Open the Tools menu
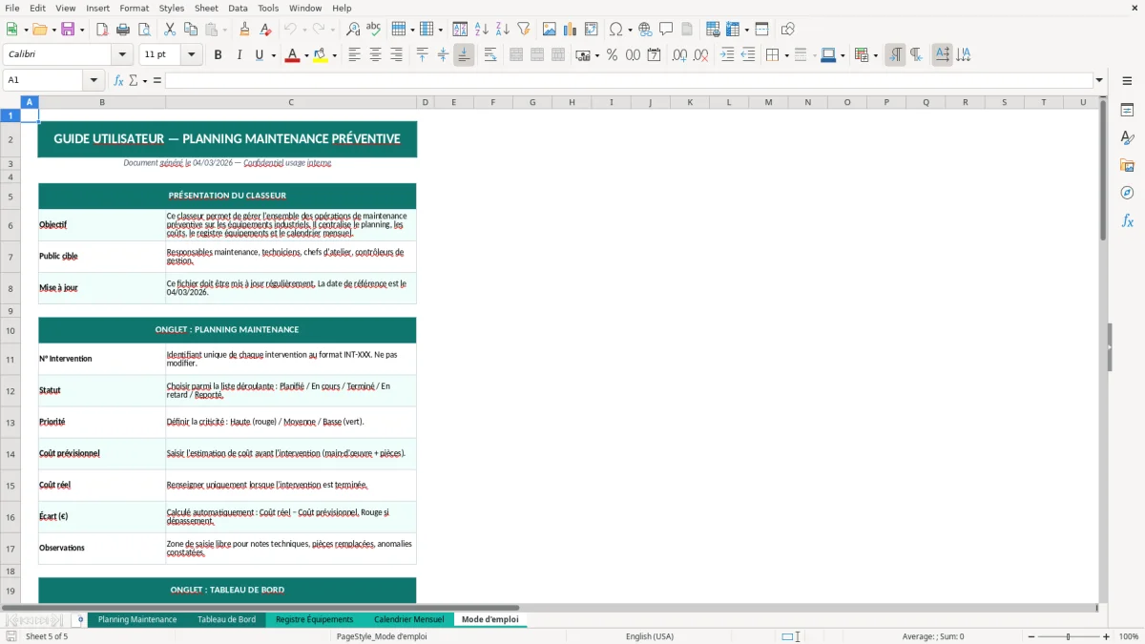Image resolution: width=1145 pixels, height=644 pixels. 268,8
